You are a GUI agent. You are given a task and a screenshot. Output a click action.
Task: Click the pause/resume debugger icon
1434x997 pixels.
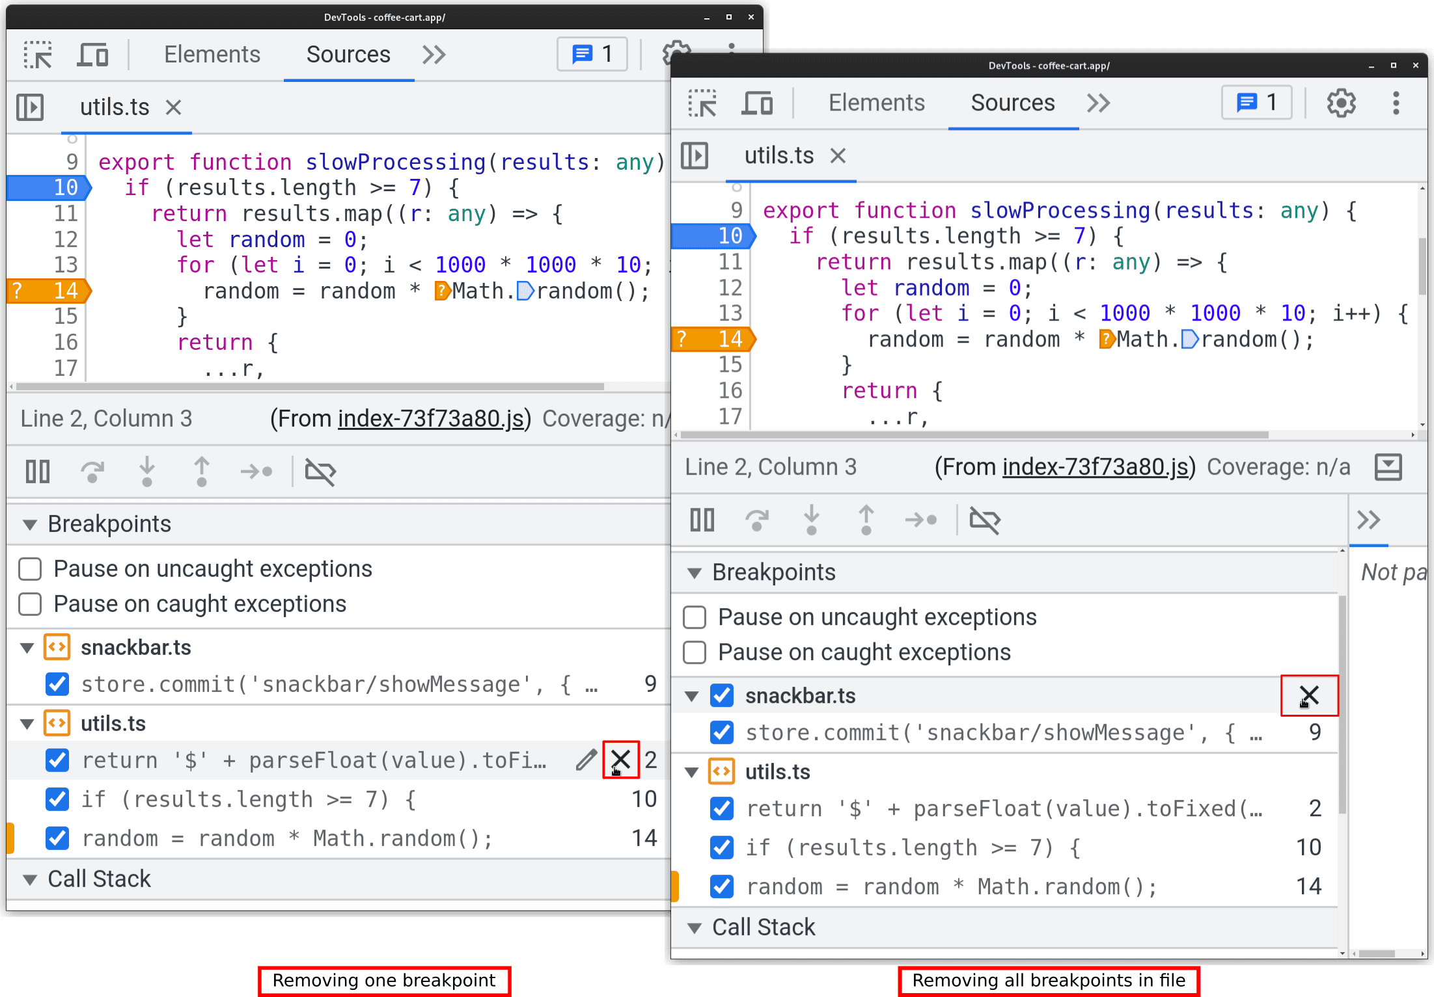coord(36,472)
